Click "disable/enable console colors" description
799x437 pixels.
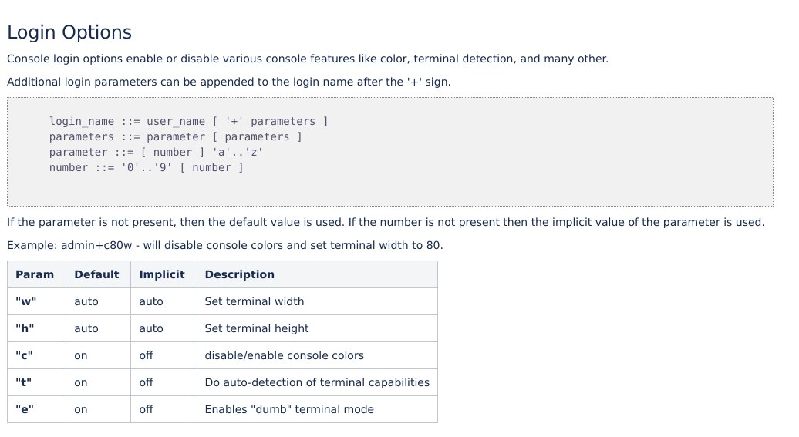[x=285, y=355]
